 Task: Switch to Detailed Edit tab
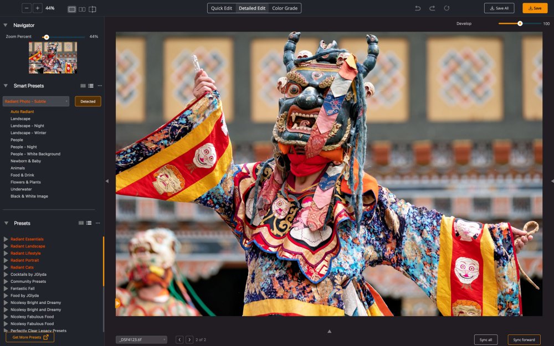click(x=252, y=8)
